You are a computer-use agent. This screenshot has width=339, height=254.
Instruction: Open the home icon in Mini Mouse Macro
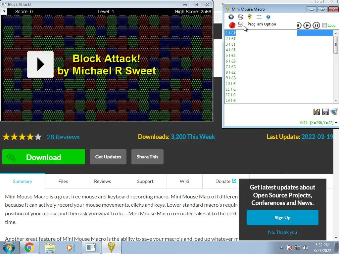[x=231, y=17]
